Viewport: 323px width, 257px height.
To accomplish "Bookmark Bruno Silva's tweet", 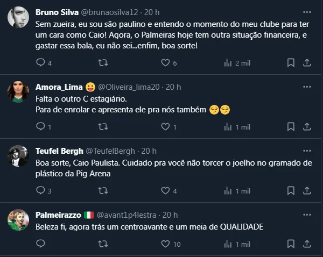I will tap(291, 62).
